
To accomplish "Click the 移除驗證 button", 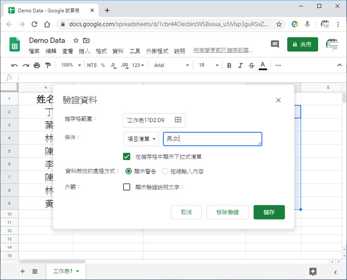I will 228,212.
